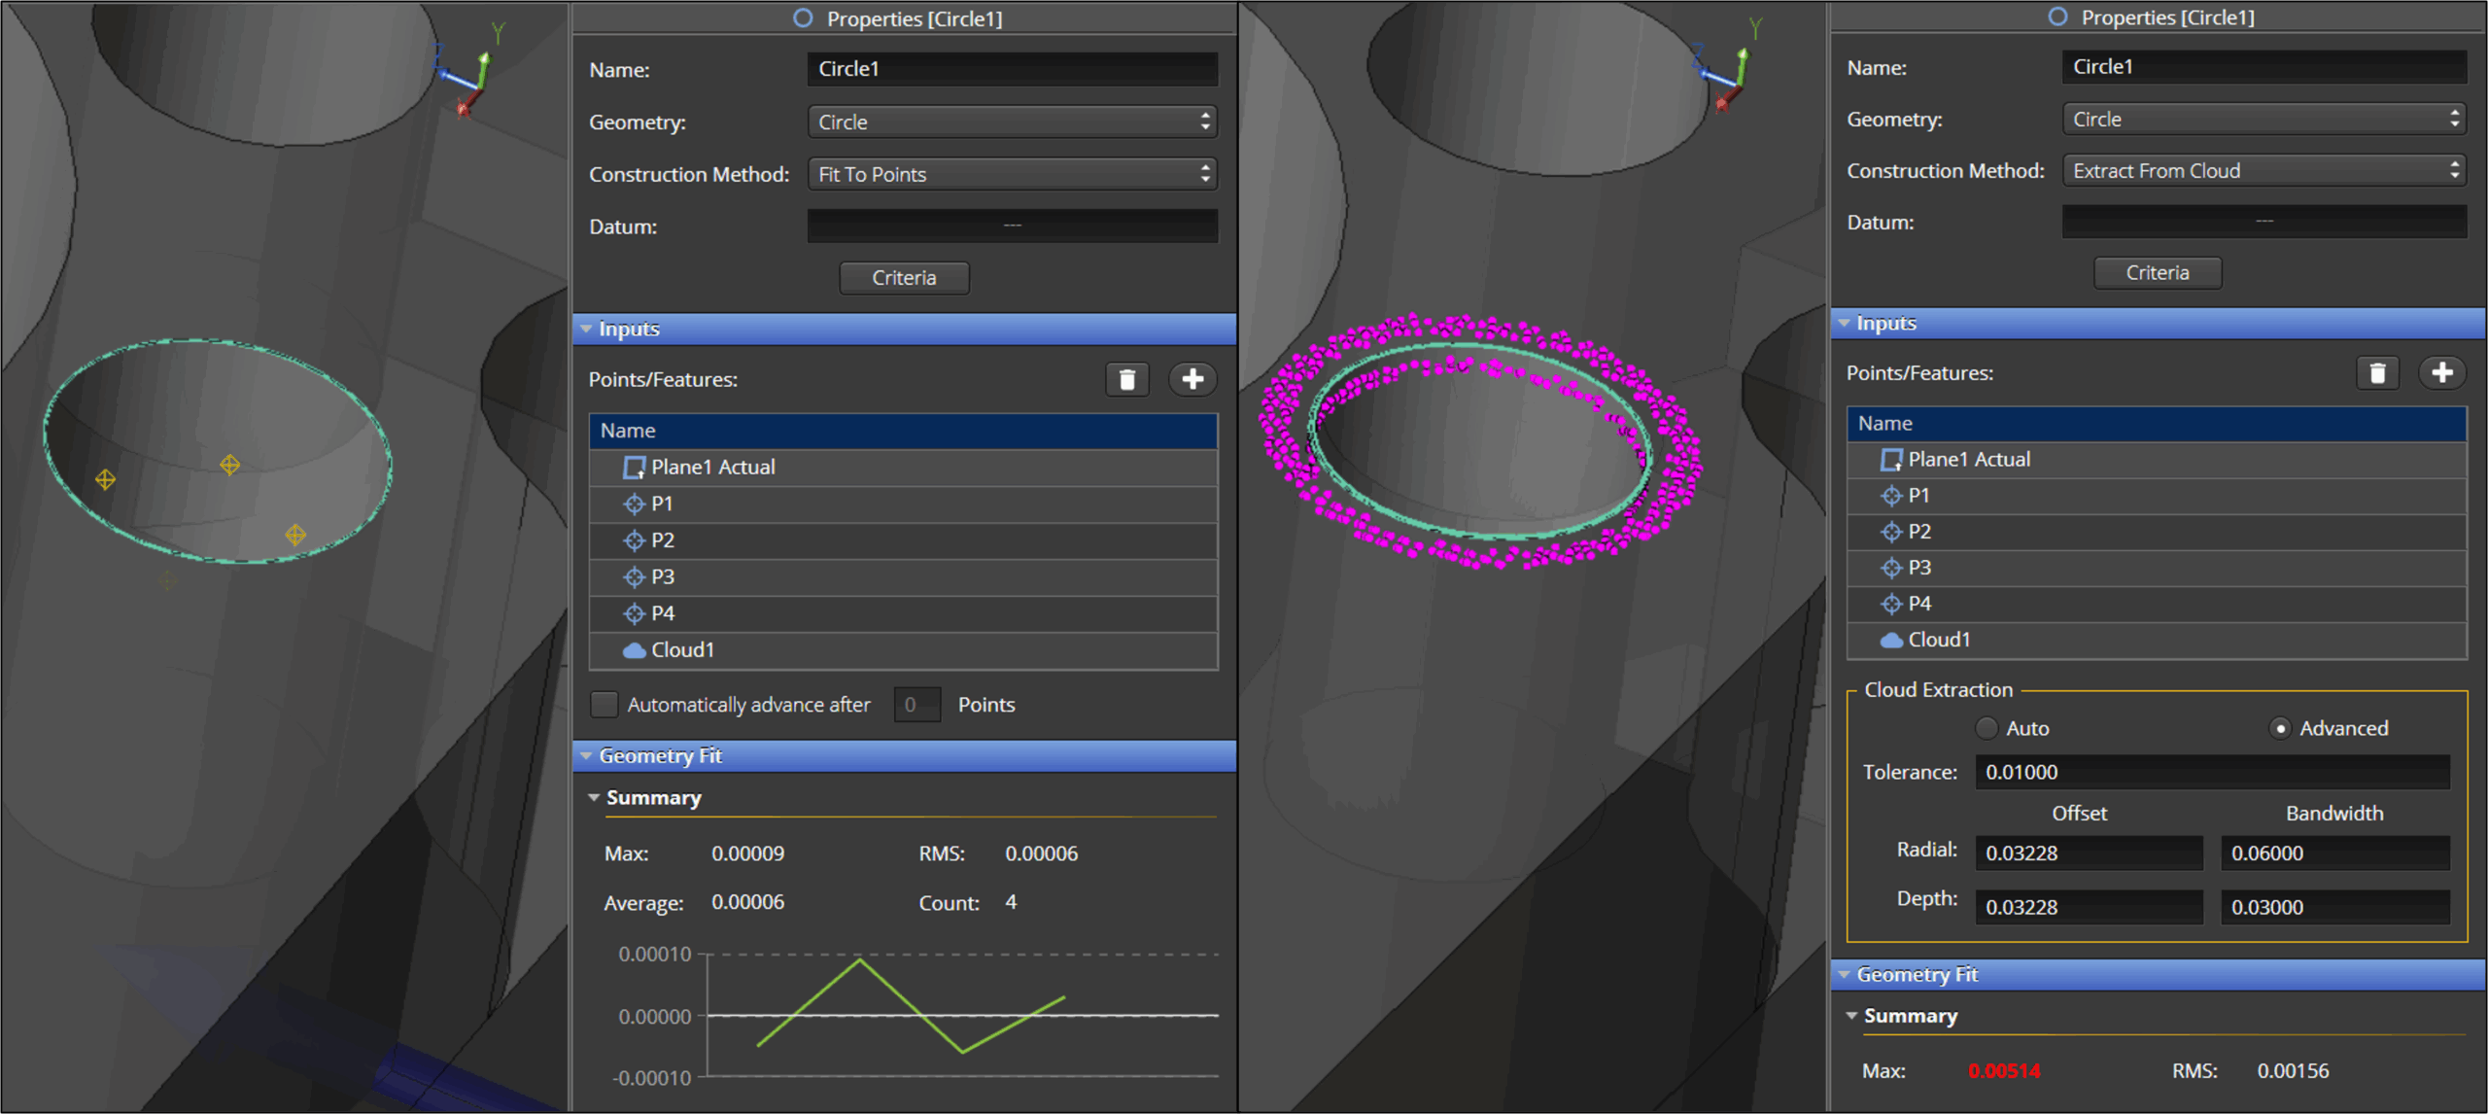The image size is (2488, 1114).
Task: Select the Auto cloud extraction radio
Action: [1987, 728]
